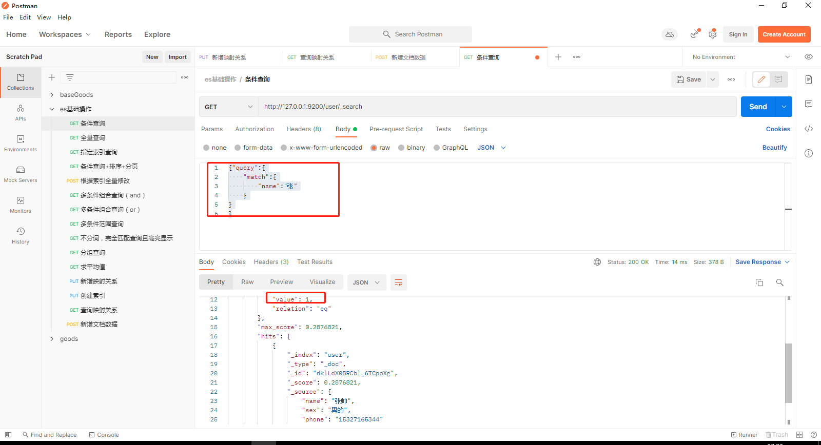The width and height of the screenshot is (821, 445).
Task: Click the Cookies link
Action: [778, 129]
